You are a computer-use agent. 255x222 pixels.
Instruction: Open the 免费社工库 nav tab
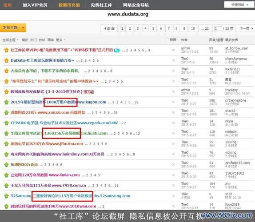click(101, 5)
